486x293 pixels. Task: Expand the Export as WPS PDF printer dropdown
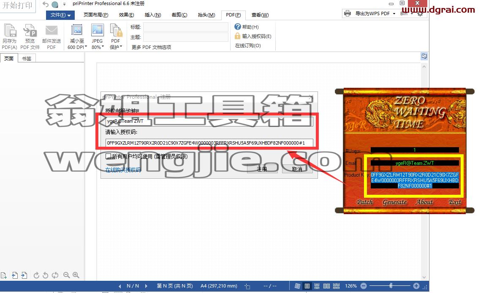pos(394,13)
